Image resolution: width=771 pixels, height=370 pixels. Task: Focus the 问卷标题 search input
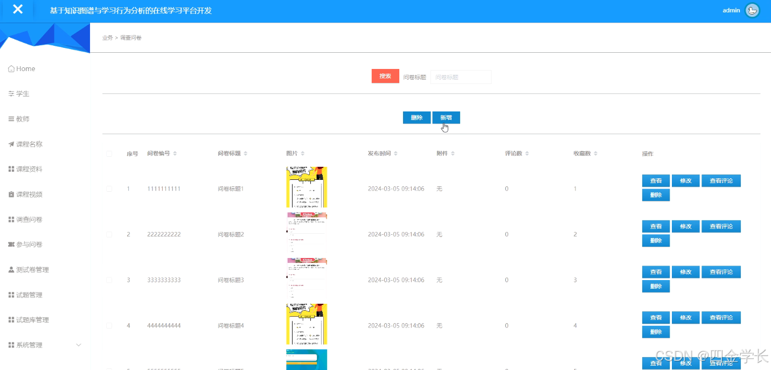click(461, 77)
